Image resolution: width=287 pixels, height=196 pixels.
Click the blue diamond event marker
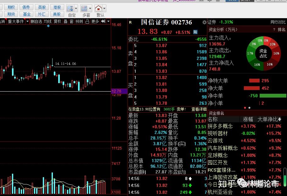48,26
